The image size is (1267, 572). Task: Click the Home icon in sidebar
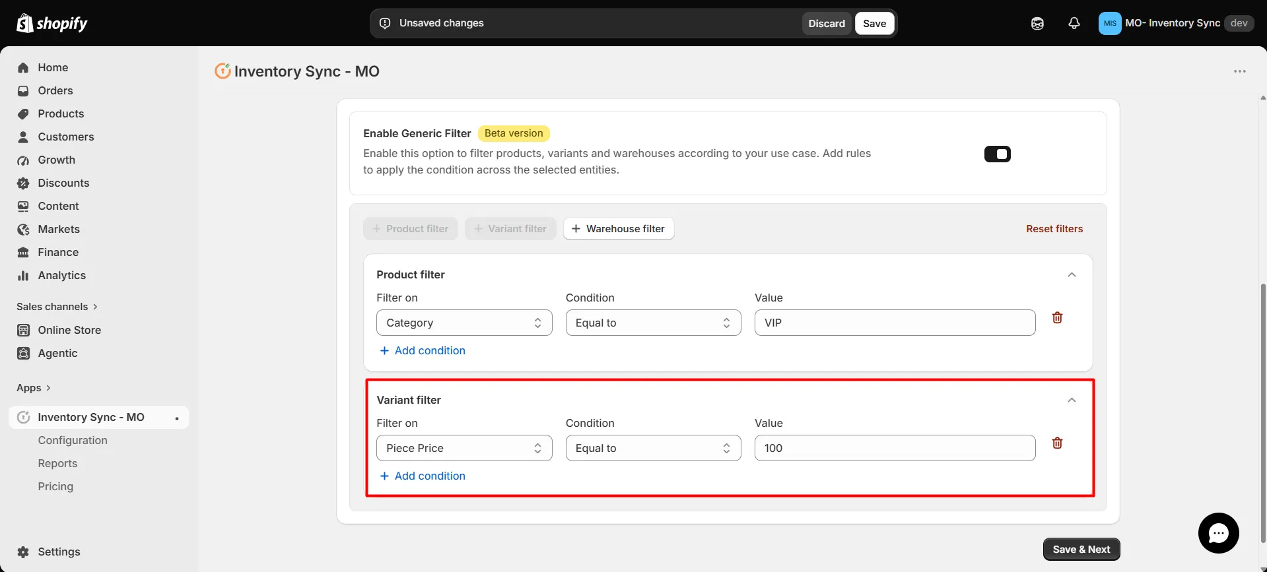[x=23, y=67]
